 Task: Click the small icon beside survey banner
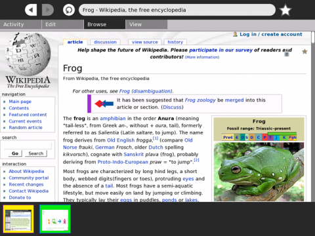tap(287, 54)
